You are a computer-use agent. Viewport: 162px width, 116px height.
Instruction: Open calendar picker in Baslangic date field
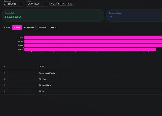click(21, 4)
